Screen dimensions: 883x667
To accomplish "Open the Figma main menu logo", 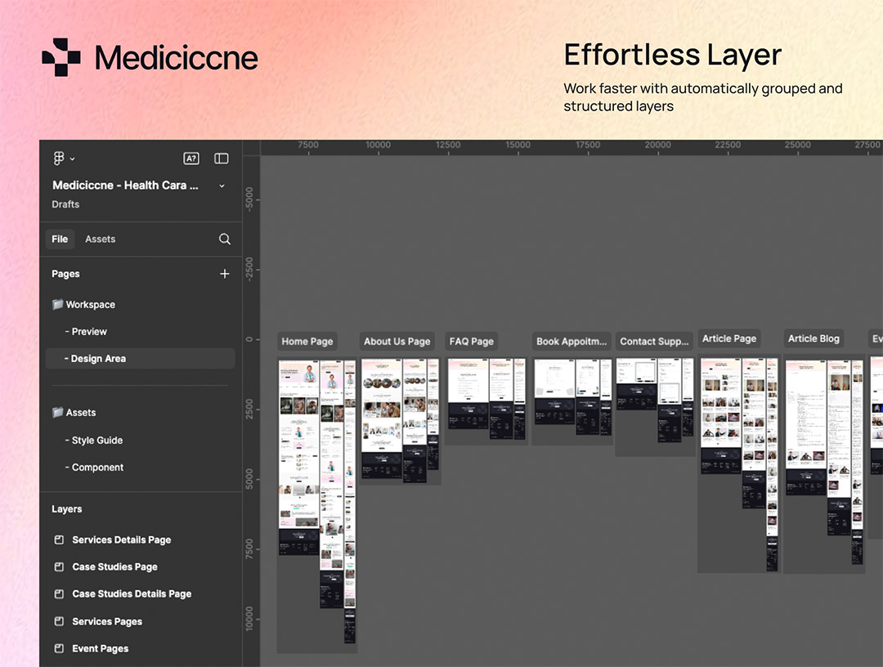I will tap(59, 159).
